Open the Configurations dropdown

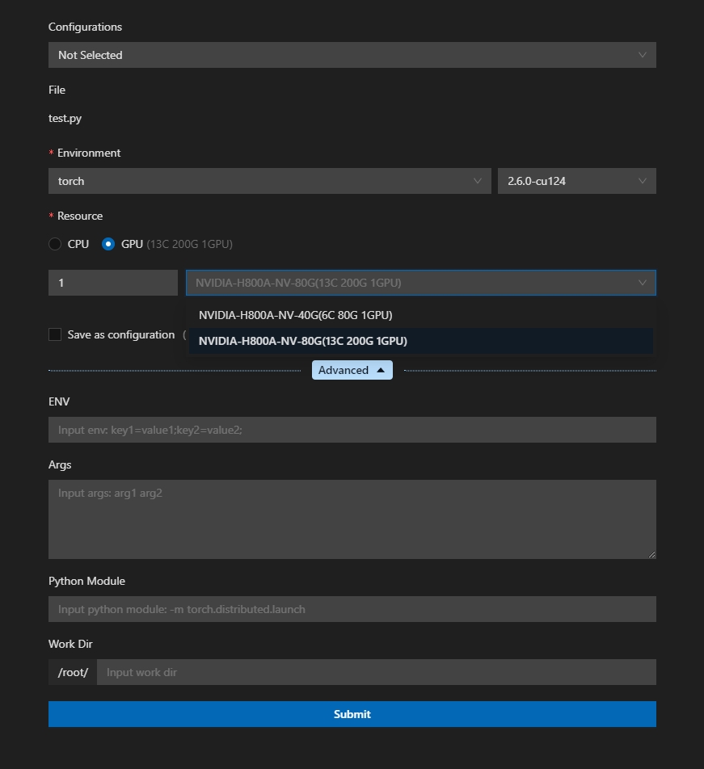[x=352, y=54]
